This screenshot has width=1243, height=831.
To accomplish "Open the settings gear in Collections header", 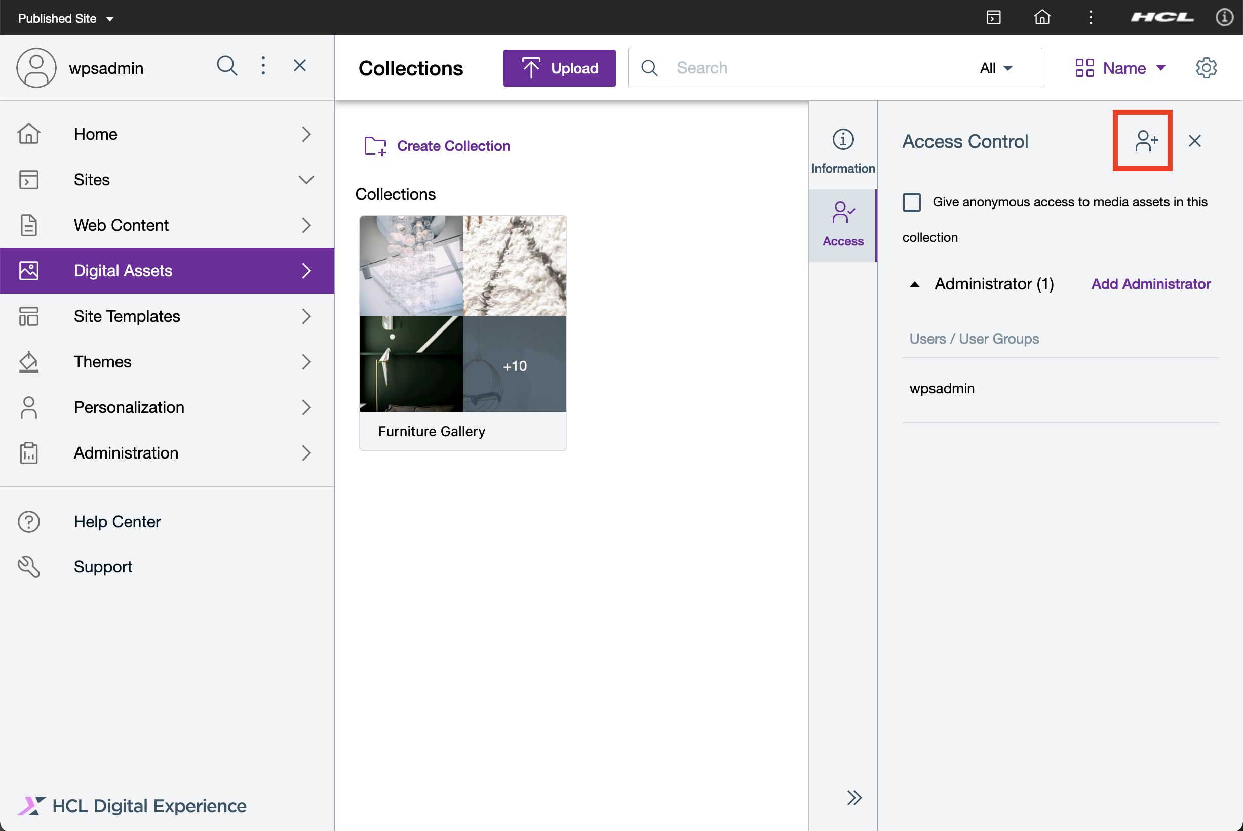I will click(x=1206, y=68).
